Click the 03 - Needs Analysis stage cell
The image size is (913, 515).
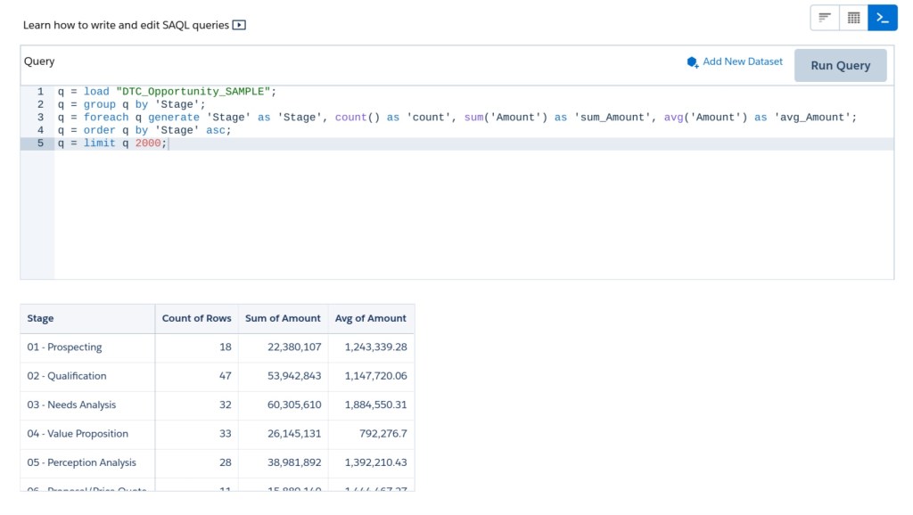[x=71, y=405]
